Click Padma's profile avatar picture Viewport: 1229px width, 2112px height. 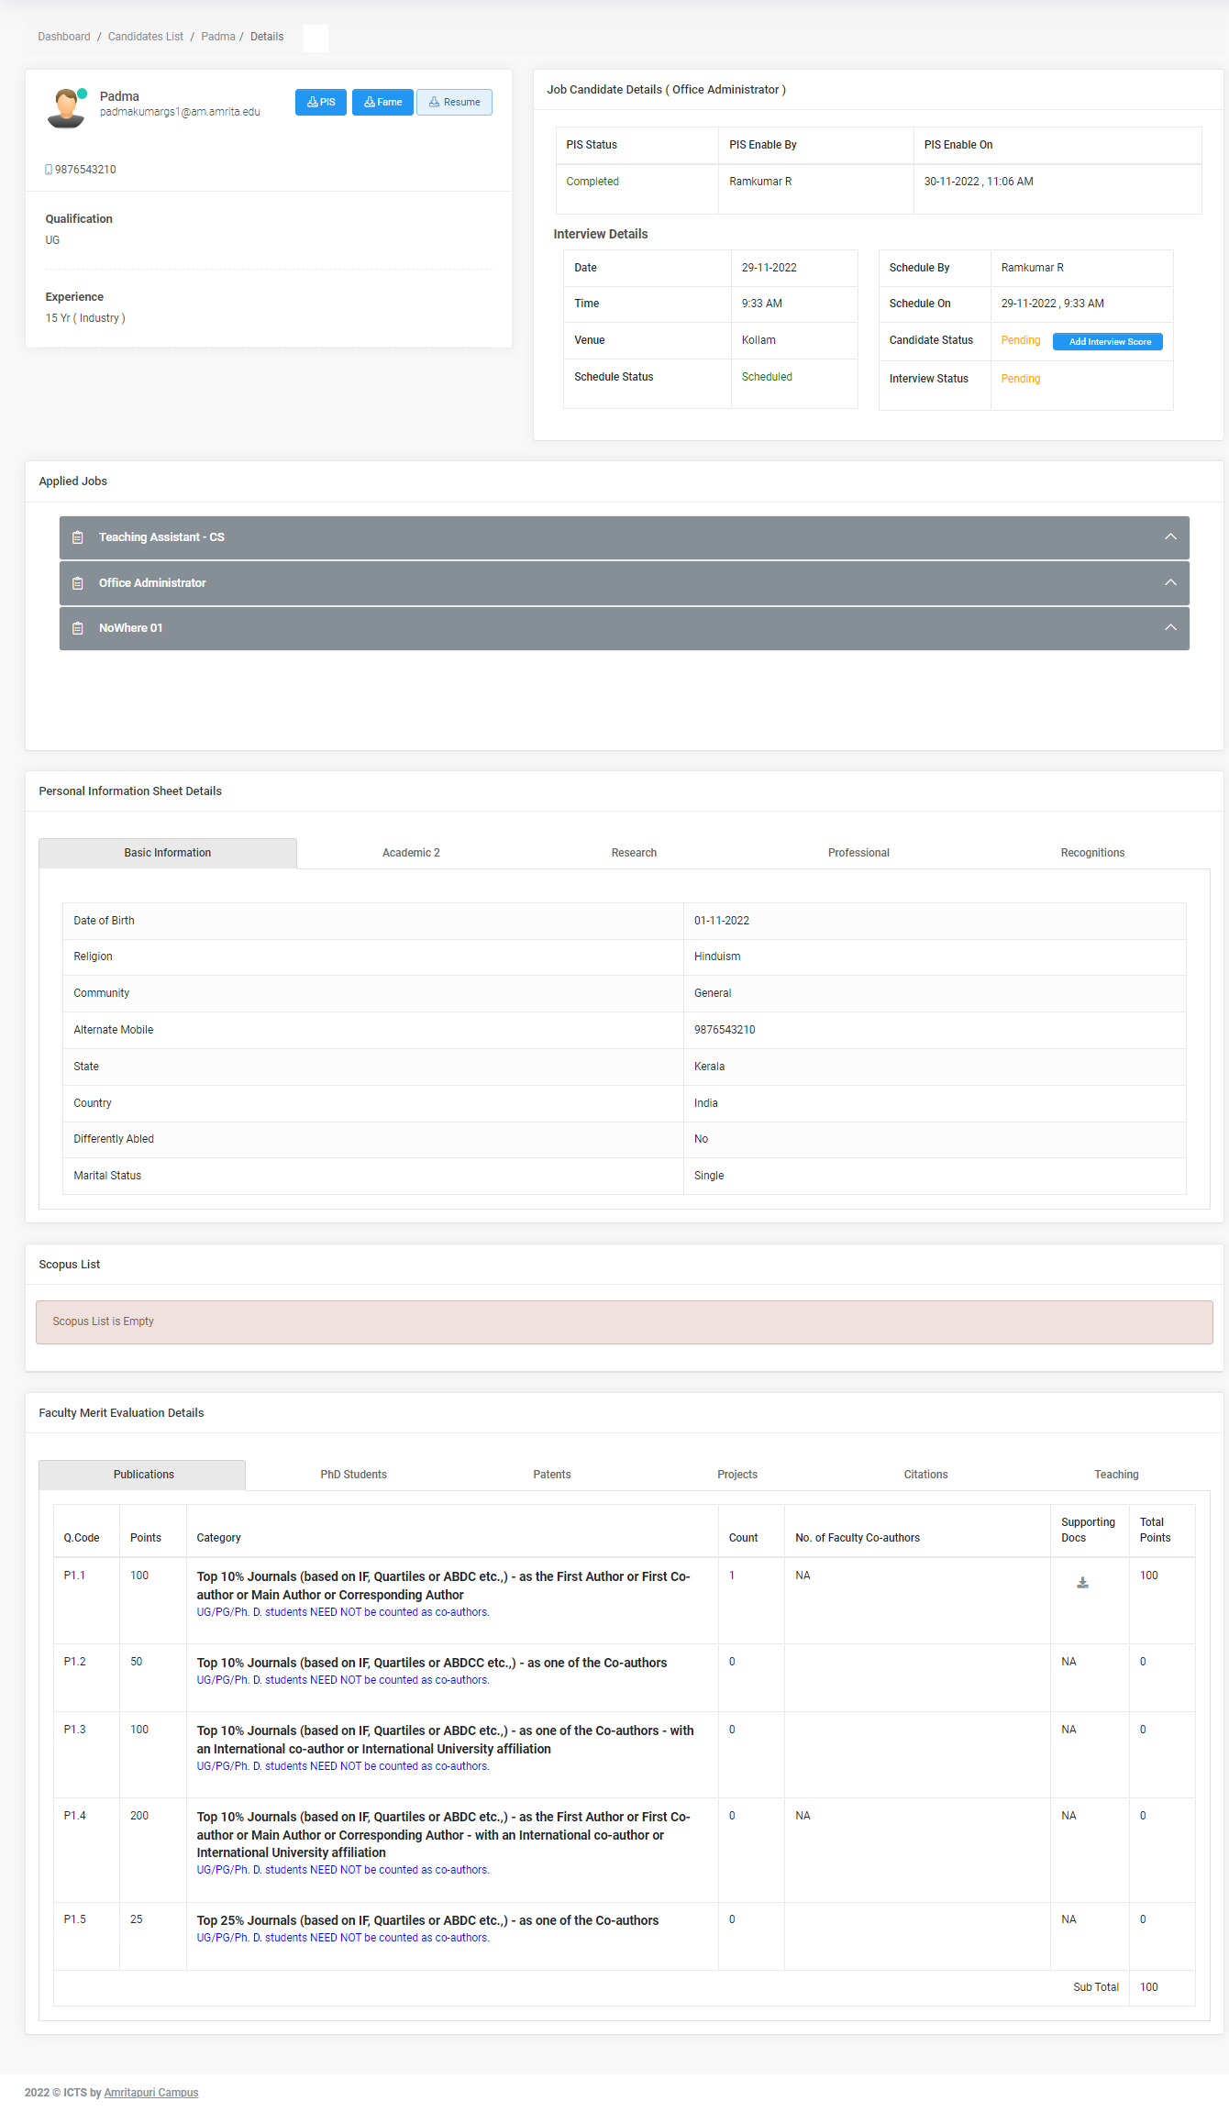click(x=66, y=108)
